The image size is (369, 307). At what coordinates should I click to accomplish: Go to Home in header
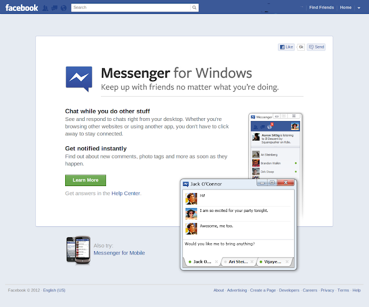[x=345, y=7]
